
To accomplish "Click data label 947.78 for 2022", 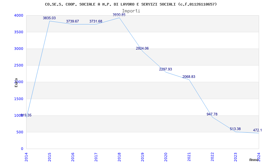I will pyautogui.click(x=212, y=114).
